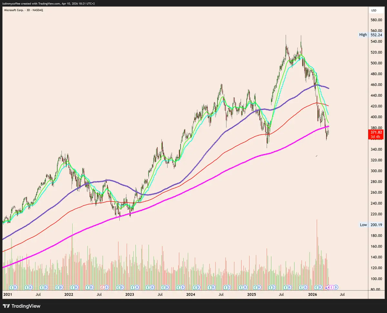Click the green E marker above 2026 label
This screenshot has height=313, width=387.
316,287
